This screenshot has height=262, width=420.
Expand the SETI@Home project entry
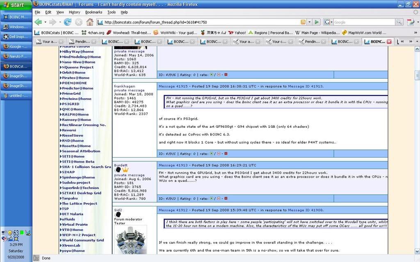click(x=73, y=156)
